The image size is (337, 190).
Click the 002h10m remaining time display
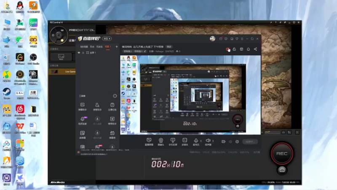(167, 164)
